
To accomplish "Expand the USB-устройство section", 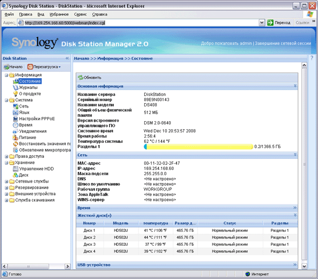I will pos(295,265).
